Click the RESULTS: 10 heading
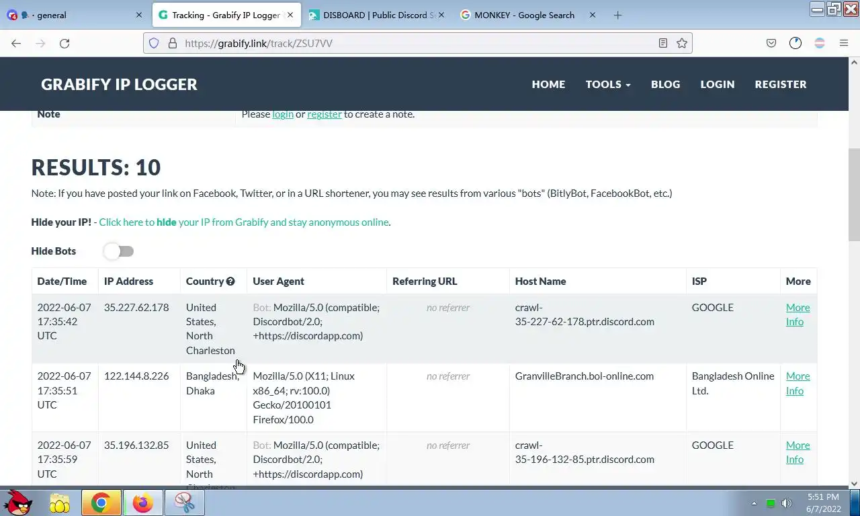The height and width of the screenshot is (516, 860). [96, 167]
